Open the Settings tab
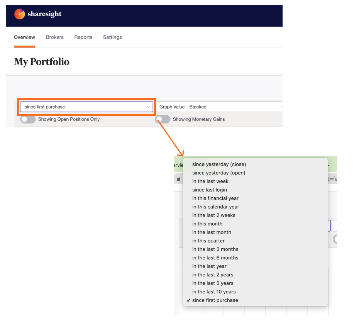 112,37
